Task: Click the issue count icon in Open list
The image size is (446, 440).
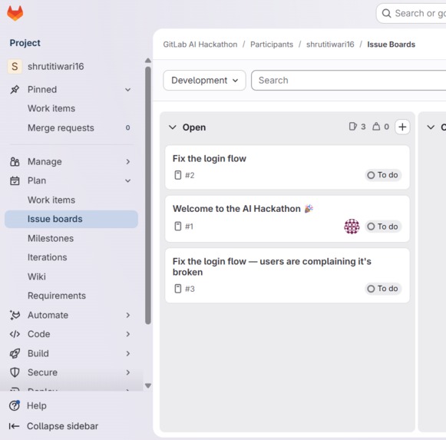Action: pyautogui.click(x=352, y=127)
